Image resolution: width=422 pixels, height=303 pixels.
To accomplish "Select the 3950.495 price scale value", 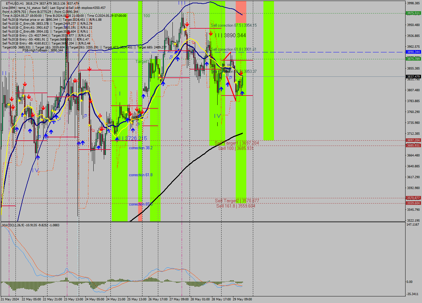I will click(413, 25).
